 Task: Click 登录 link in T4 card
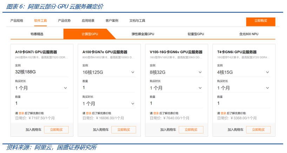pos(223,113)
